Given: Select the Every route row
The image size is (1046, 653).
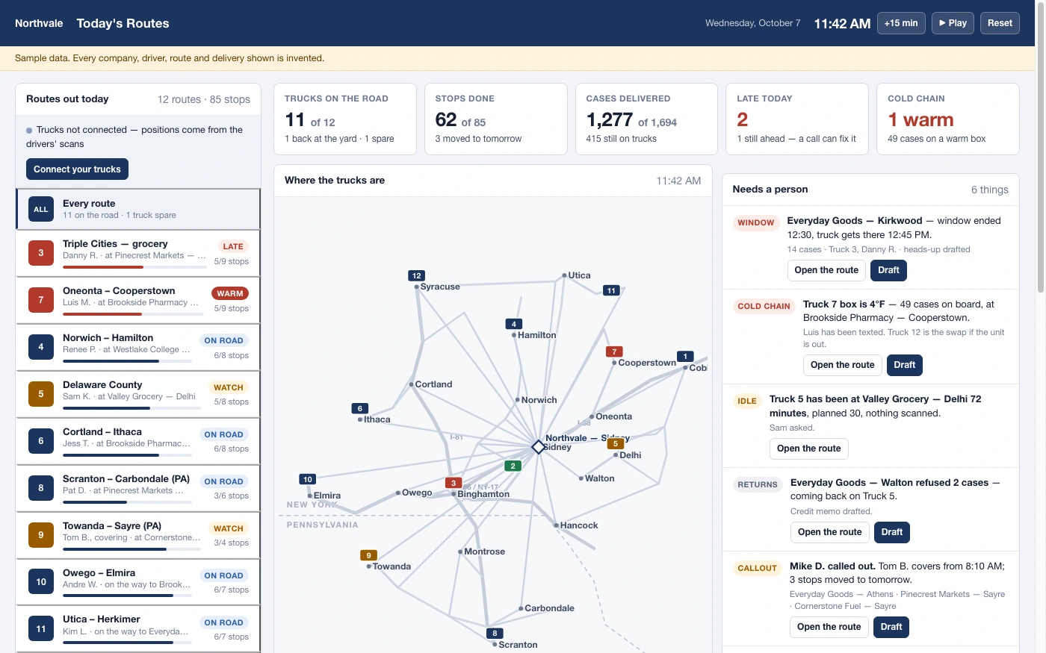Looking at the screenshot, I should click(138, 209).
